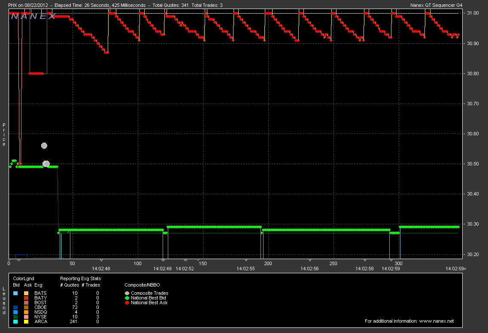
Task: Click the '30.70' price axis label
Action: [473, 104]
